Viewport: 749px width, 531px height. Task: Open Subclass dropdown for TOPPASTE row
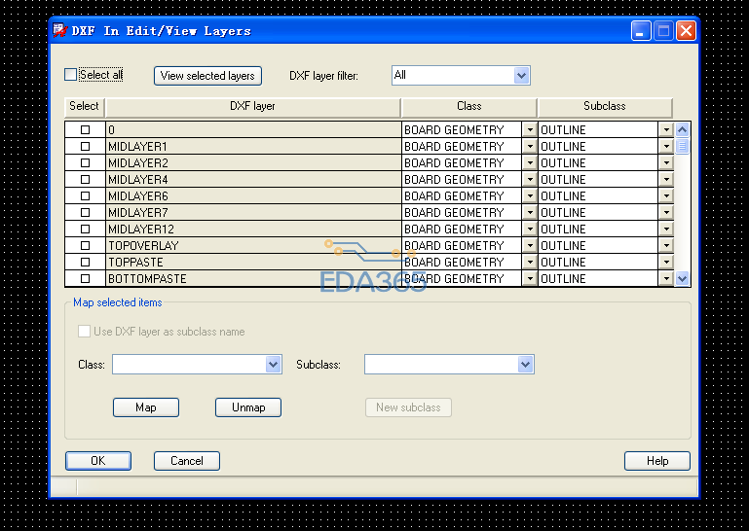click(x=666, y=262)
